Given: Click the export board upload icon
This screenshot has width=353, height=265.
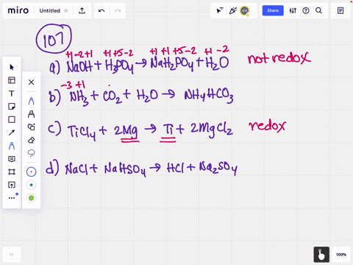Looking at the screenshot, I should pos(82,10).
